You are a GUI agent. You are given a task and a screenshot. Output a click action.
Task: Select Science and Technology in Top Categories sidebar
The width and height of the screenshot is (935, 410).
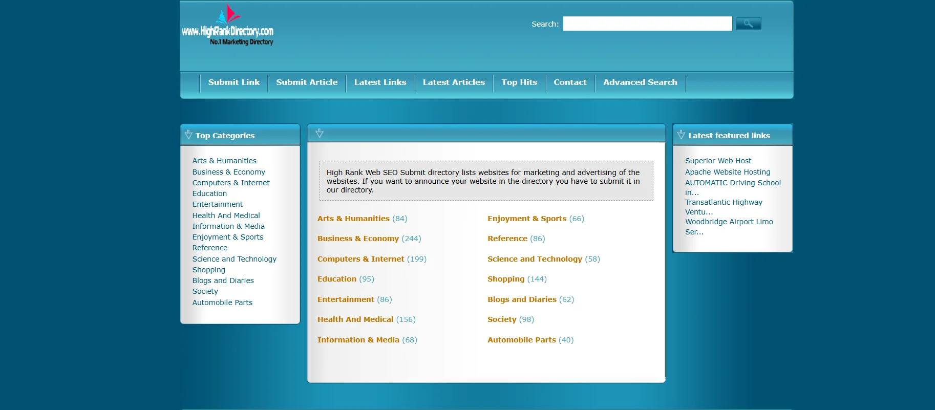235,259
